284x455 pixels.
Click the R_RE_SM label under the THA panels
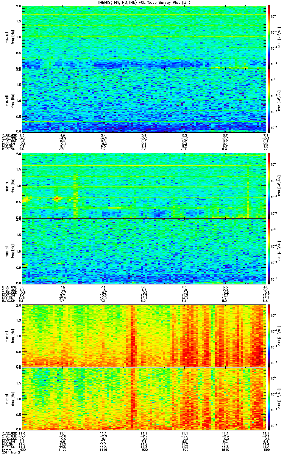point(8,149)
